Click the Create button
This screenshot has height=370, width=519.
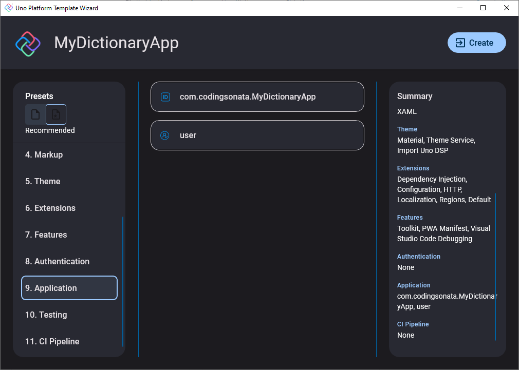(476, 43)
